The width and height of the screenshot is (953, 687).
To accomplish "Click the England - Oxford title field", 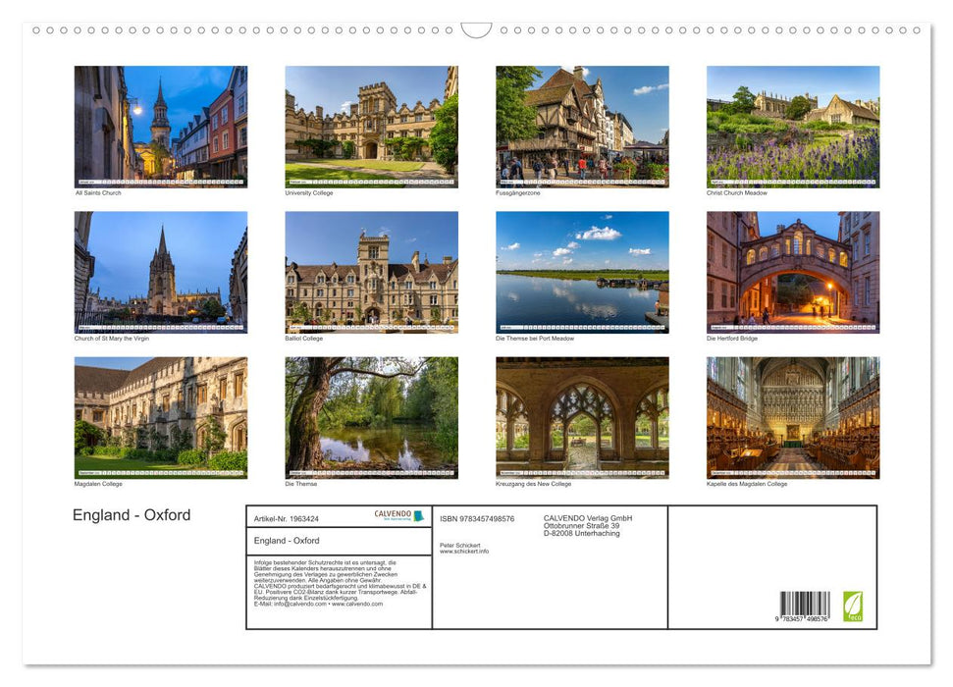I will tap(288, 541).
